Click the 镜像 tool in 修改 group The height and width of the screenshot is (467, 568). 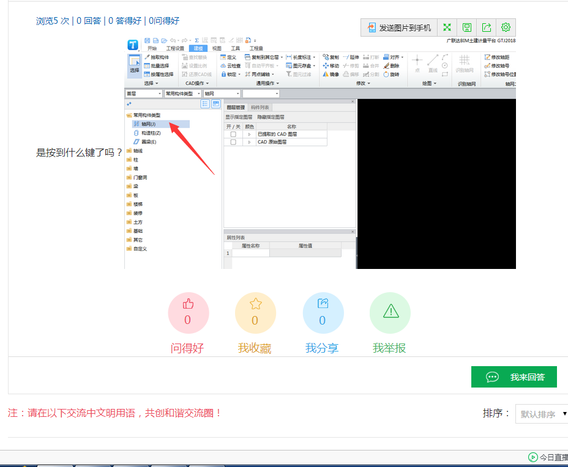331,74
